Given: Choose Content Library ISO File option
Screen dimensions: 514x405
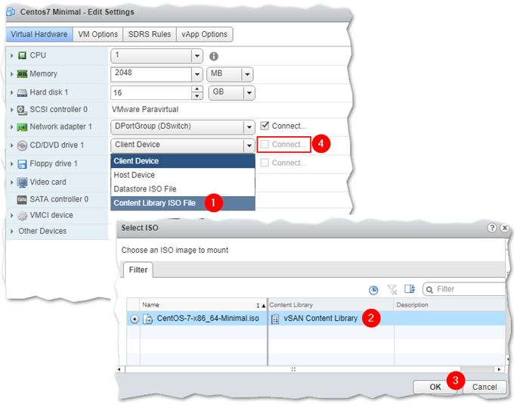Looking at the screenshot, I should tap(183, 203).
